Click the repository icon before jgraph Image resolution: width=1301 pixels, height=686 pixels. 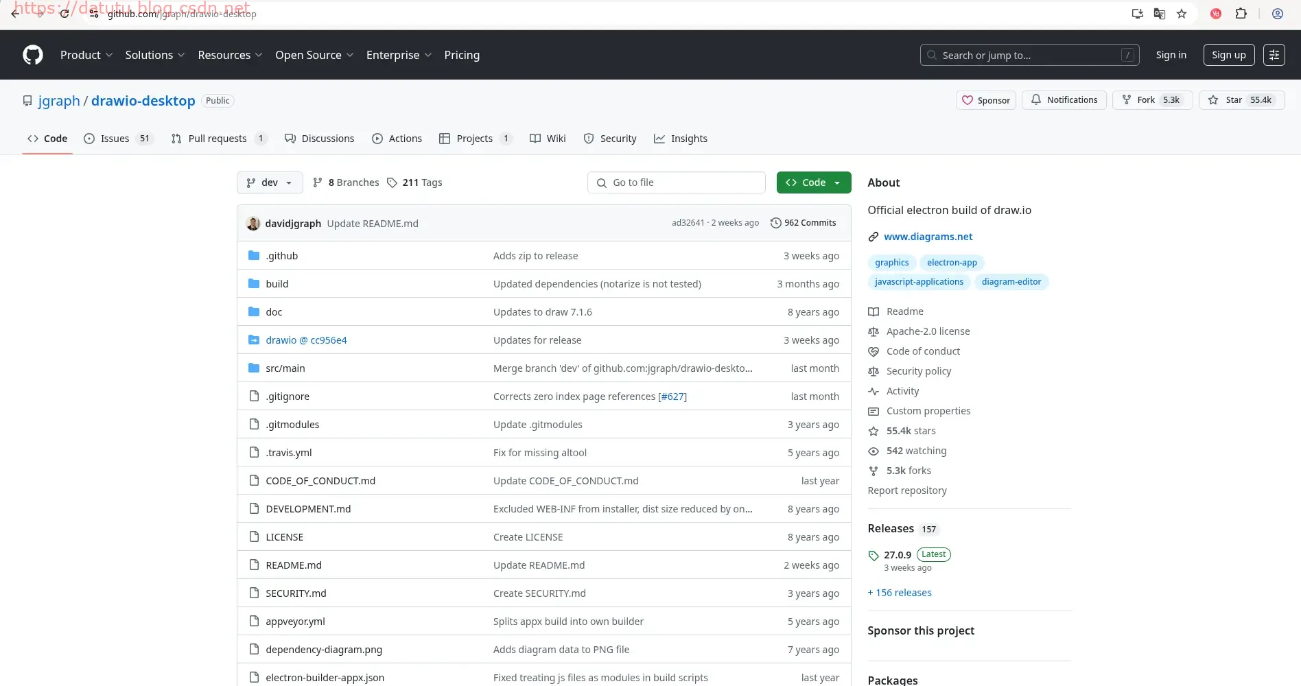coord(27,101)
